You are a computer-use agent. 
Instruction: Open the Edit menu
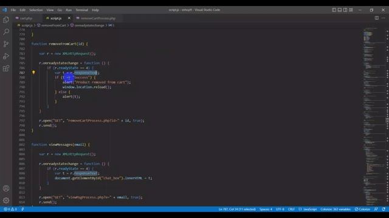(x=22, y=10)
